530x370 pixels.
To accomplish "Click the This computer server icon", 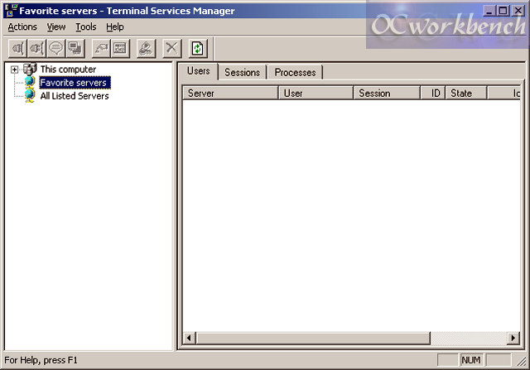I will [30, 69].
